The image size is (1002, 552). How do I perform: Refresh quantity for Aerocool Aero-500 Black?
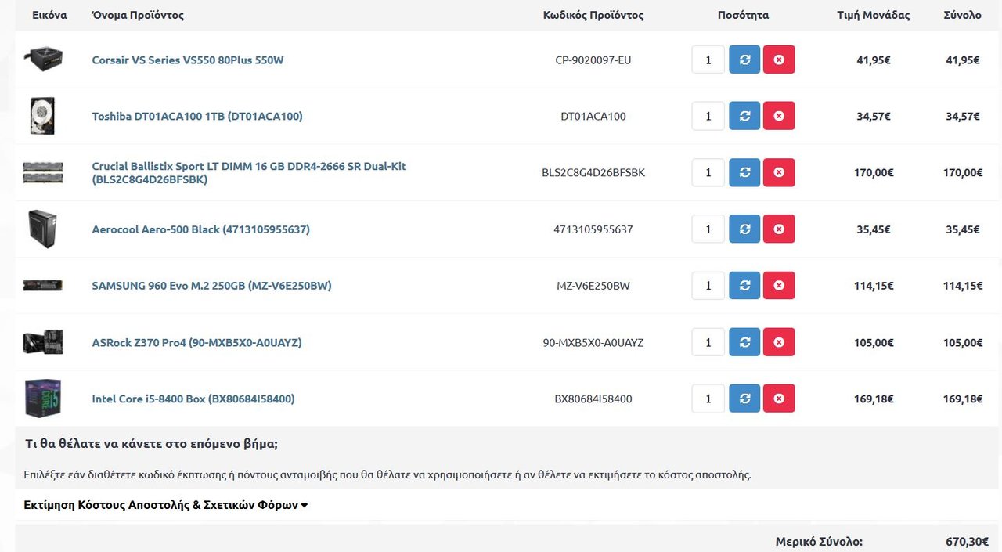tap(744, 229)
